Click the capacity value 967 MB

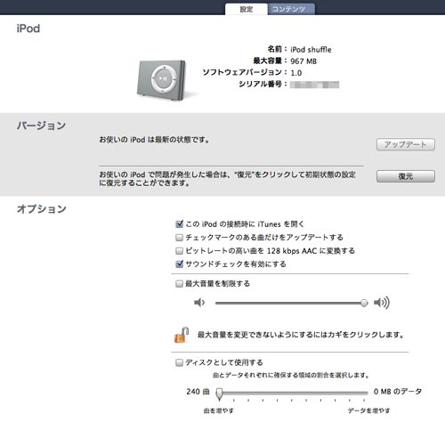coord(303,61)
